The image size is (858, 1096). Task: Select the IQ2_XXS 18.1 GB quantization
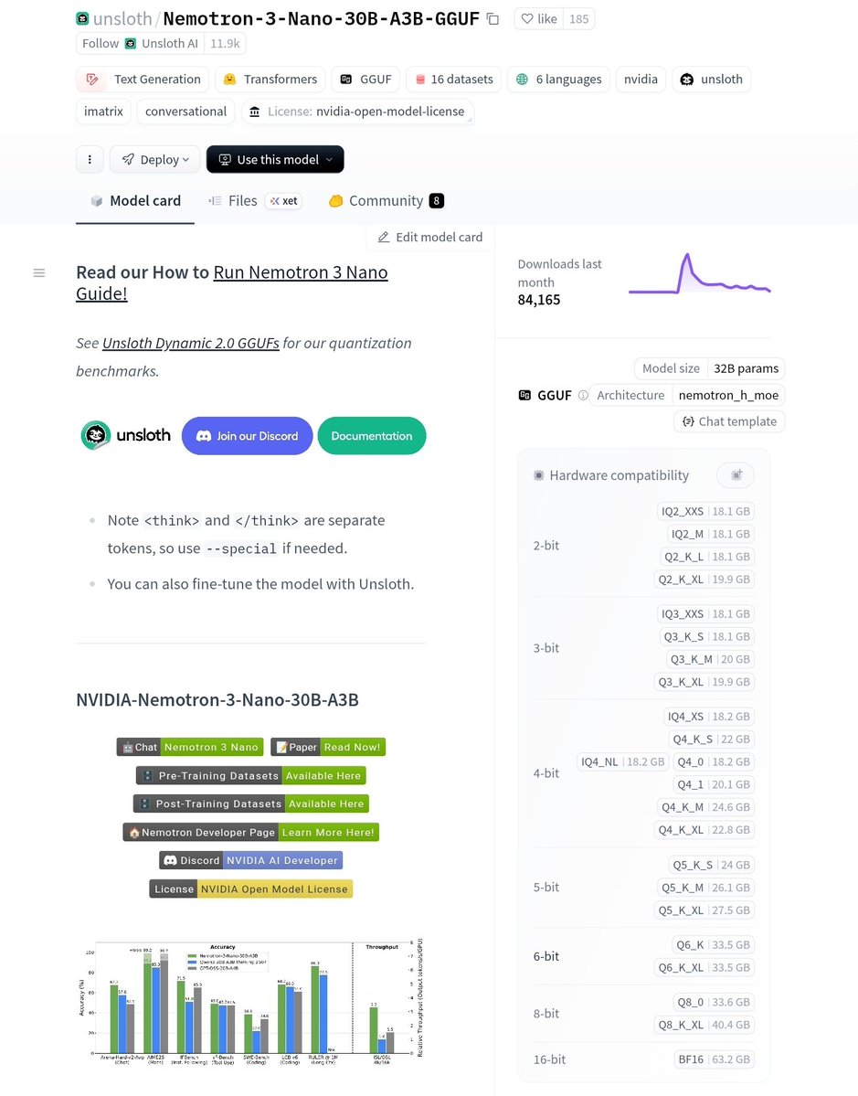(705, 511)
